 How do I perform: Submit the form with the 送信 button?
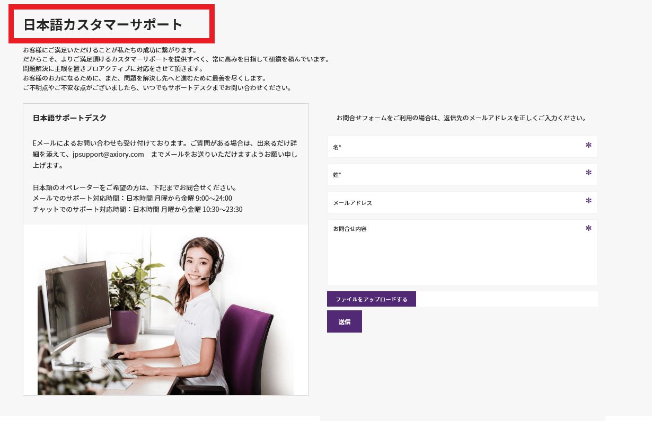coord(345,321)
